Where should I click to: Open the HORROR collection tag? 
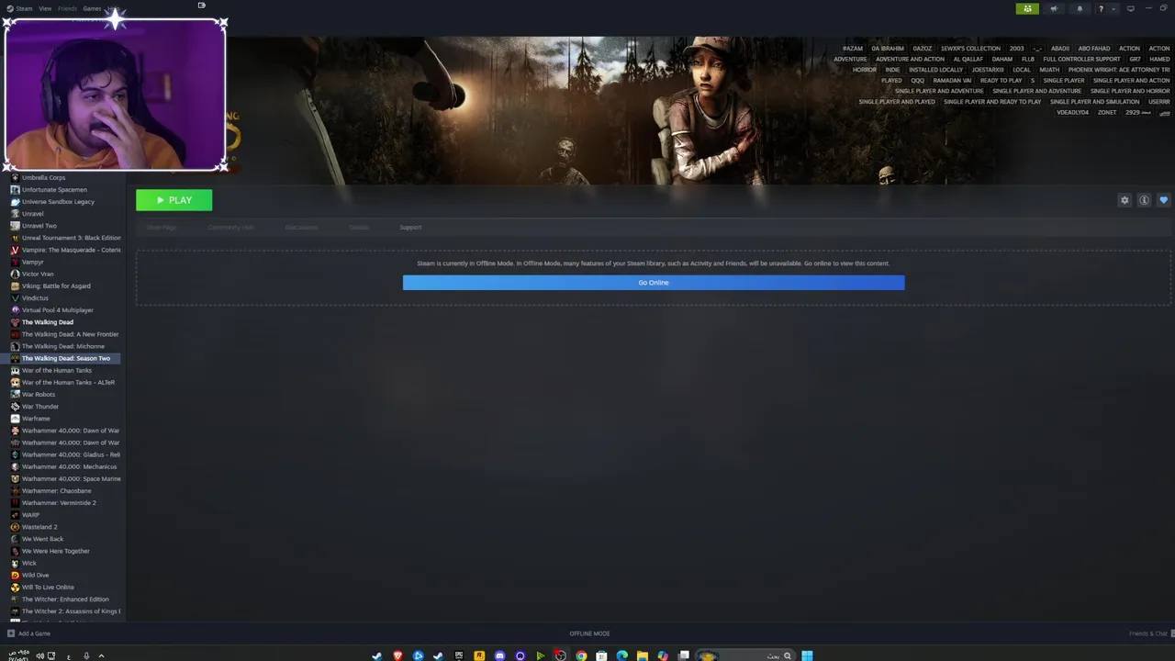click(x=864, y=70)
